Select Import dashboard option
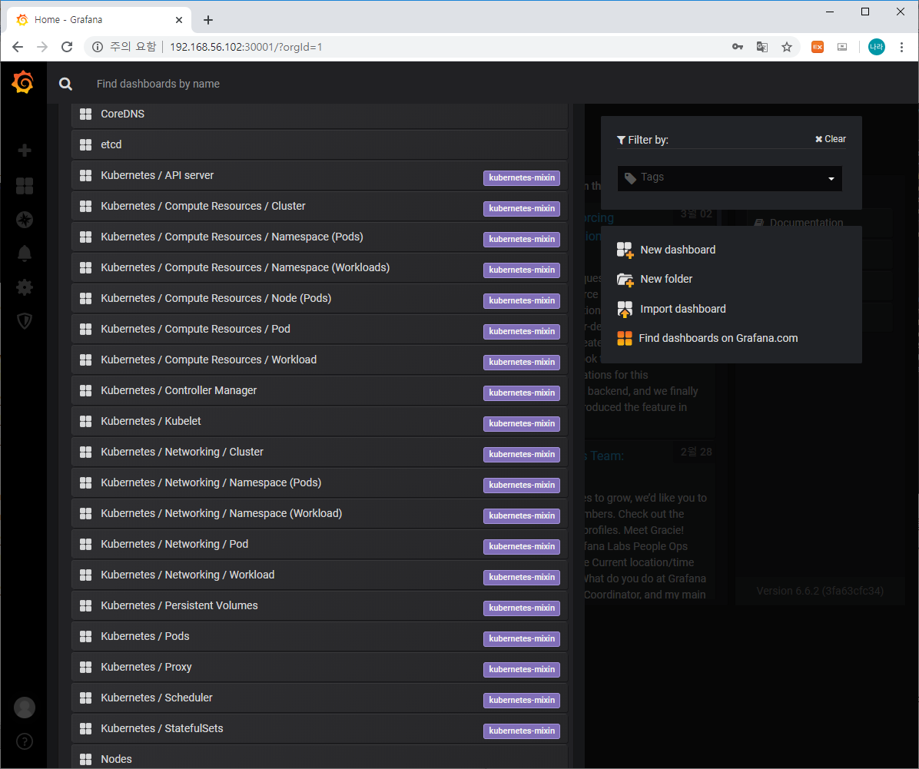The image size is (919, 769). tap(683, 309)
